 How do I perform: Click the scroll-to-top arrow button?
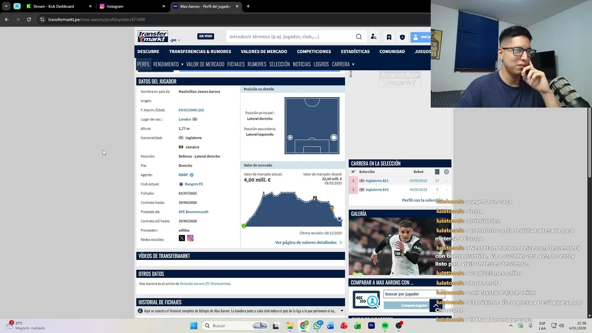436,306
